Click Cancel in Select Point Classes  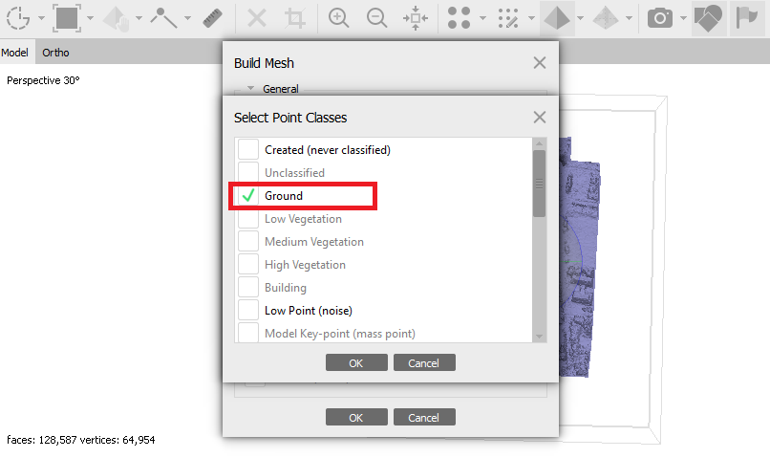coord(424,362)
